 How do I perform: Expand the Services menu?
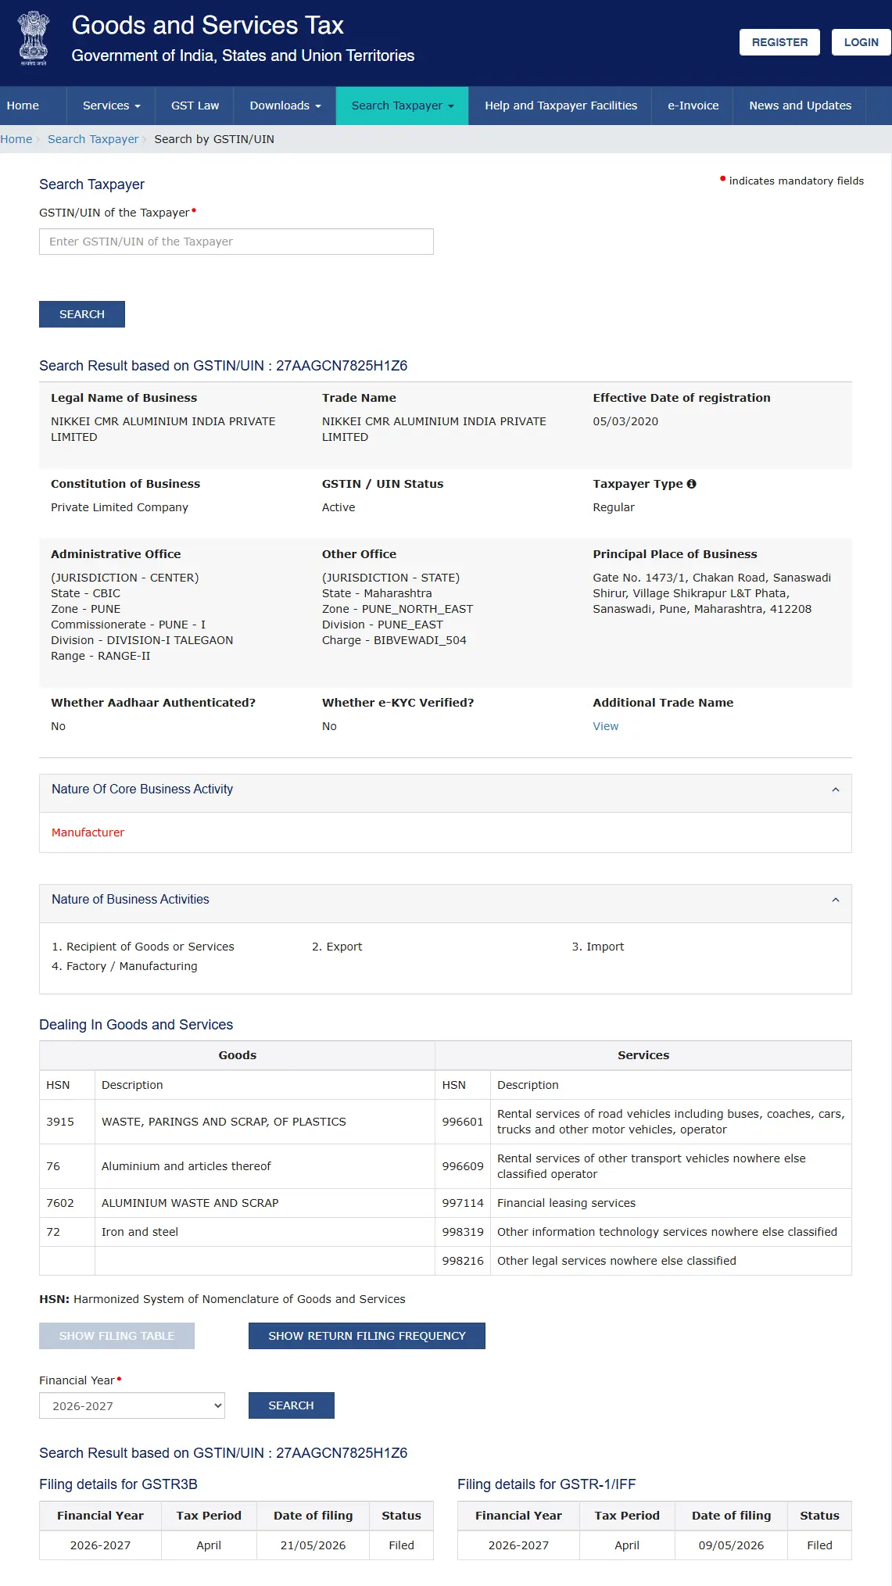point(112,106)
